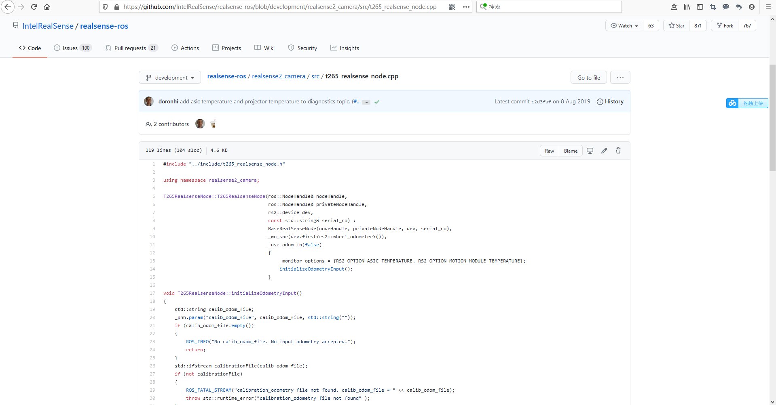The height and width of the screenshot is (405, 776).
Task: Edit this file with pencil icon
Action: [604, 151]
